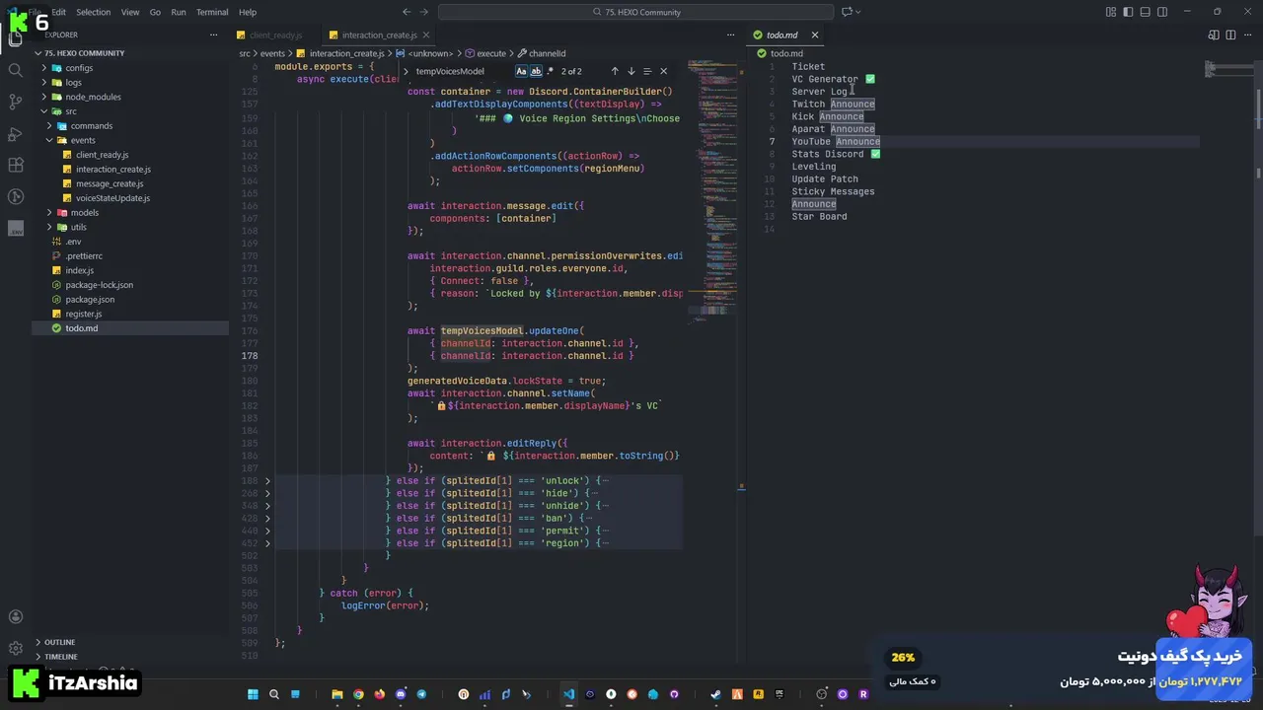Toggle Match Case in find widget
Screen dimensions: 1263x710
521,71
